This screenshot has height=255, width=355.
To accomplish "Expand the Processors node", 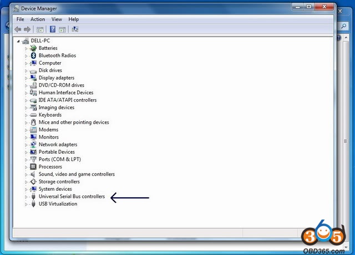I will pos(26,167).
